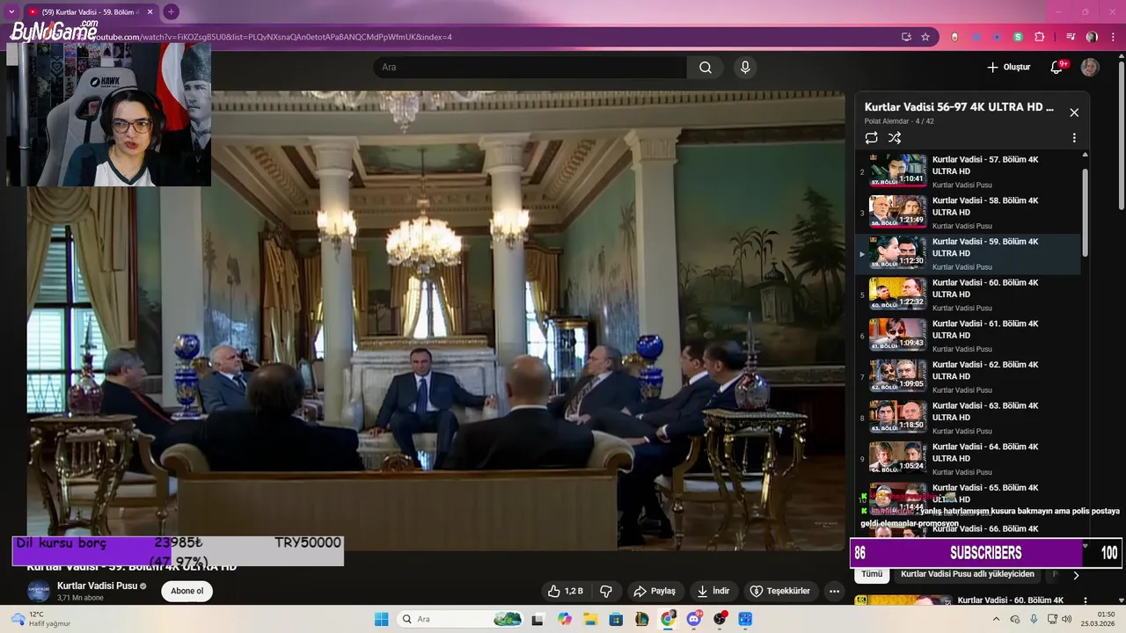Open tab search chevron at top-left
The width and height of the screenshot is (1126, 633).
click(11, 11)
